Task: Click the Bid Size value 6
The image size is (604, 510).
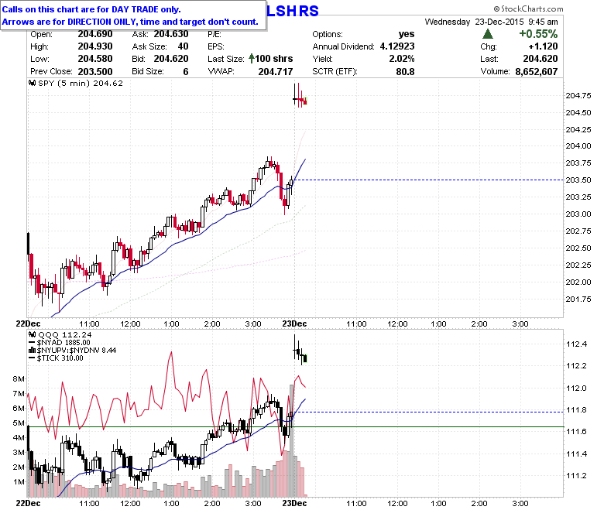Action: (x=186, y=72)
